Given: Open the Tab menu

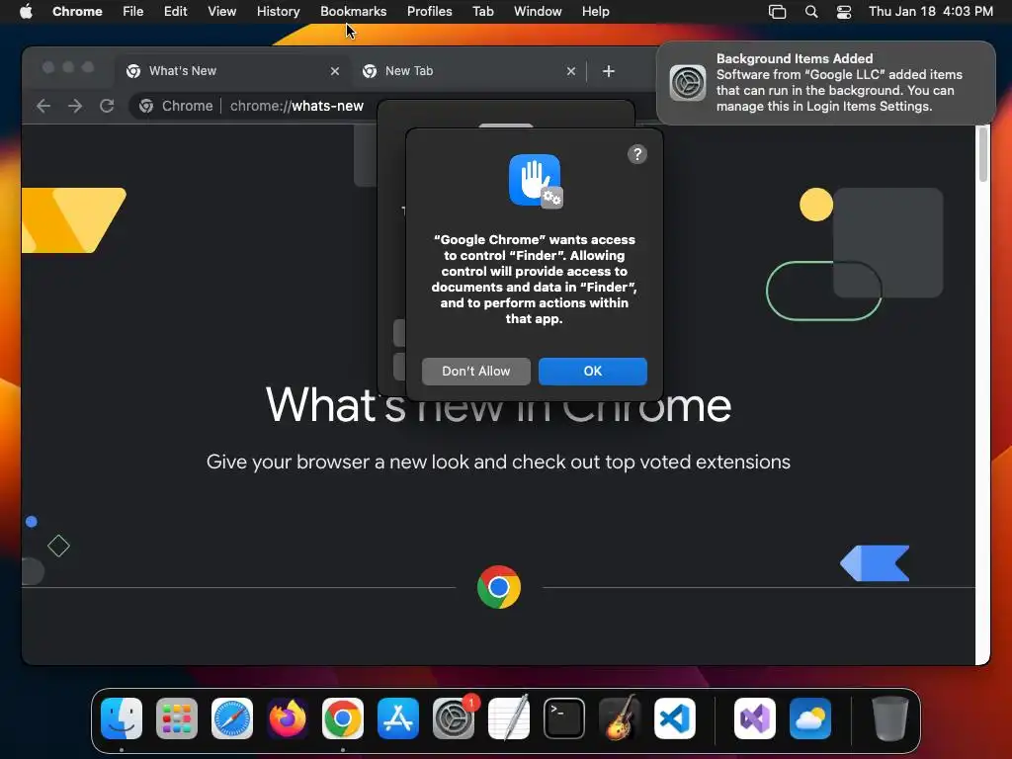Looking at the screenshot, I should pos(482,12).
